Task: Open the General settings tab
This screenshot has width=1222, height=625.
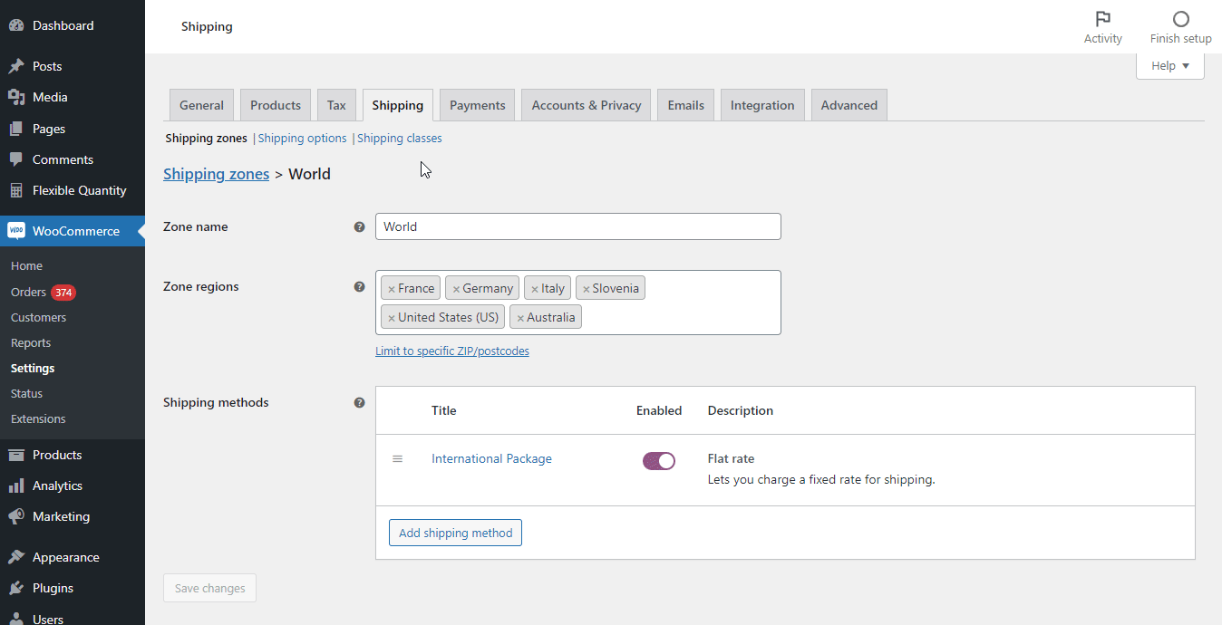Action: (x=201, y=105)
